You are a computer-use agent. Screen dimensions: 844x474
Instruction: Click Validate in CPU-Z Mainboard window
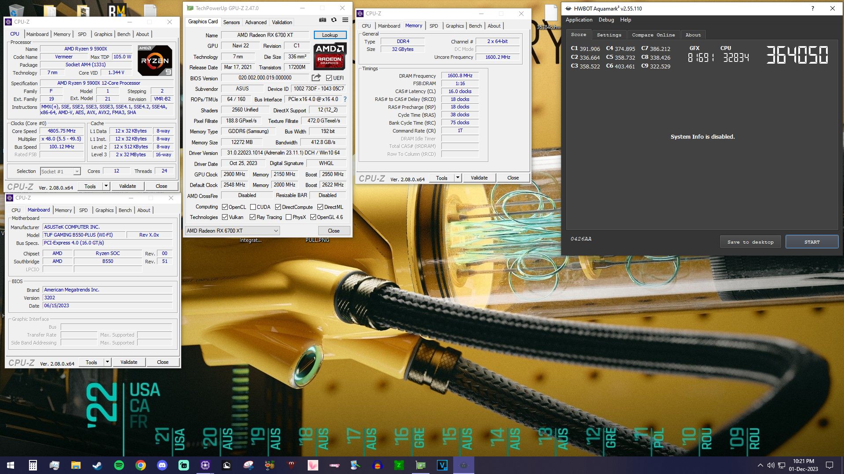(x=129, y=362)
